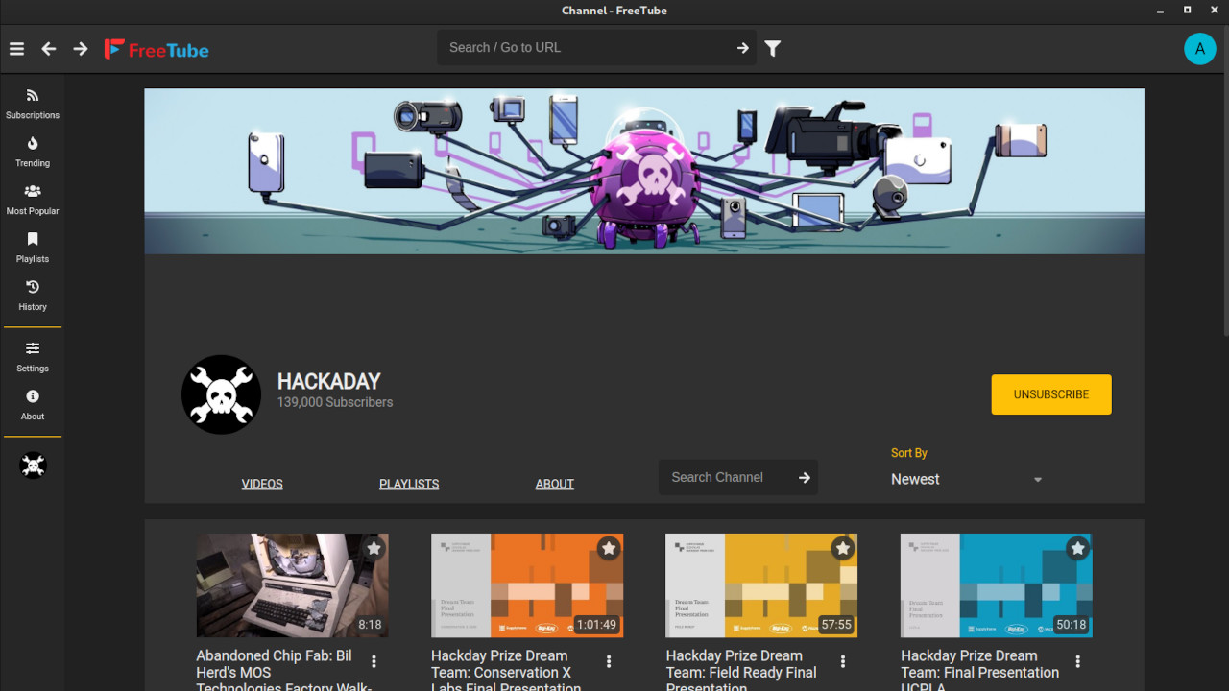Open History from the sidebar

point(33,296)
